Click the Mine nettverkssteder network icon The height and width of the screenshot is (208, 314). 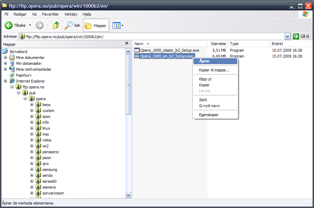pos(12,69)
